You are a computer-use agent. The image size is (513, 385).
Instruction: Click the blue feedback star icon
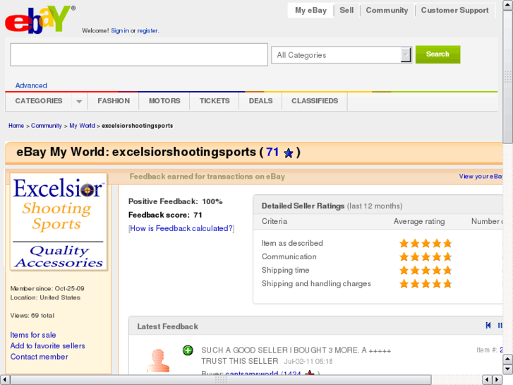tap(288, 153)
